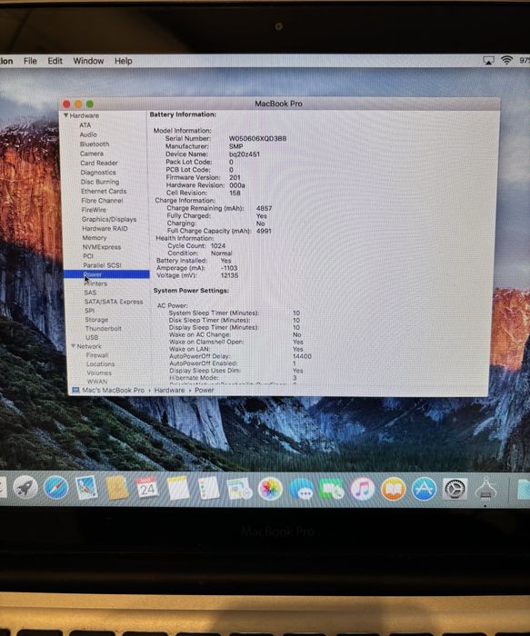
Task: Open iBooks in the Dock
Action: [x=393, y=489]
